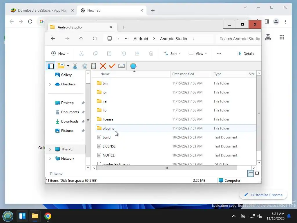This screenshot has width=297, height=223.
Task: Open folder options icon in Classic toolbar
Action: click(x=61, y=66)
